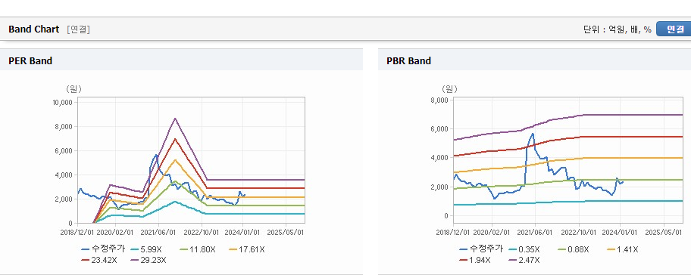
Task: Click the 8,000 y-axis label in PBR Band
Action: tap(439, 100)
